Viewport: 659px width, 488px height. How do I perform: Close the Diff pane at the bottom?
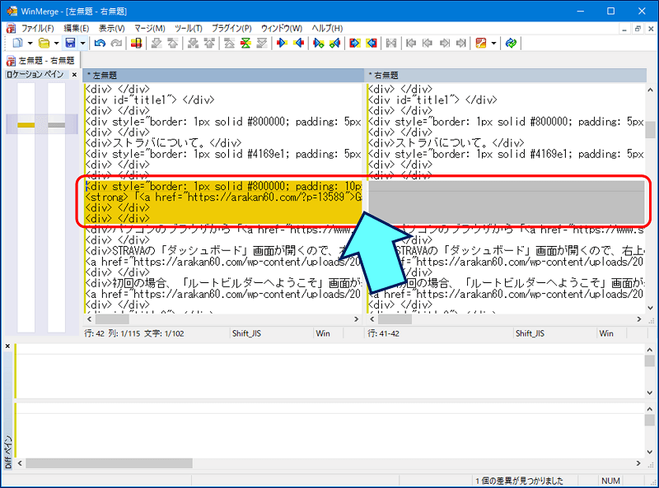pos(7,346)
